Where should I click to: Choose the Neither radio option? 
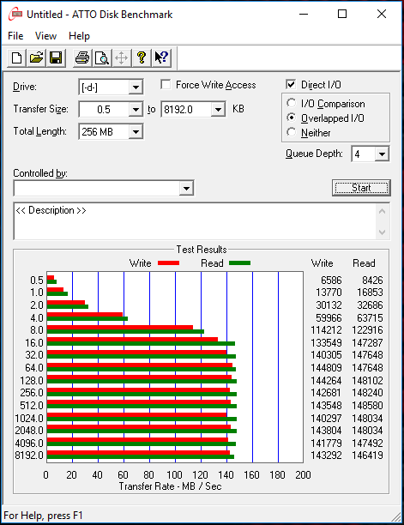[x=291, y=132]
